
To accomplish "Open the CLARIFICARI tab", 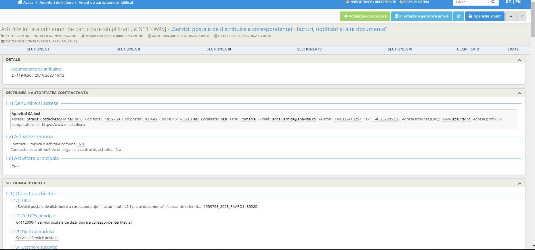I will point(468,49).
